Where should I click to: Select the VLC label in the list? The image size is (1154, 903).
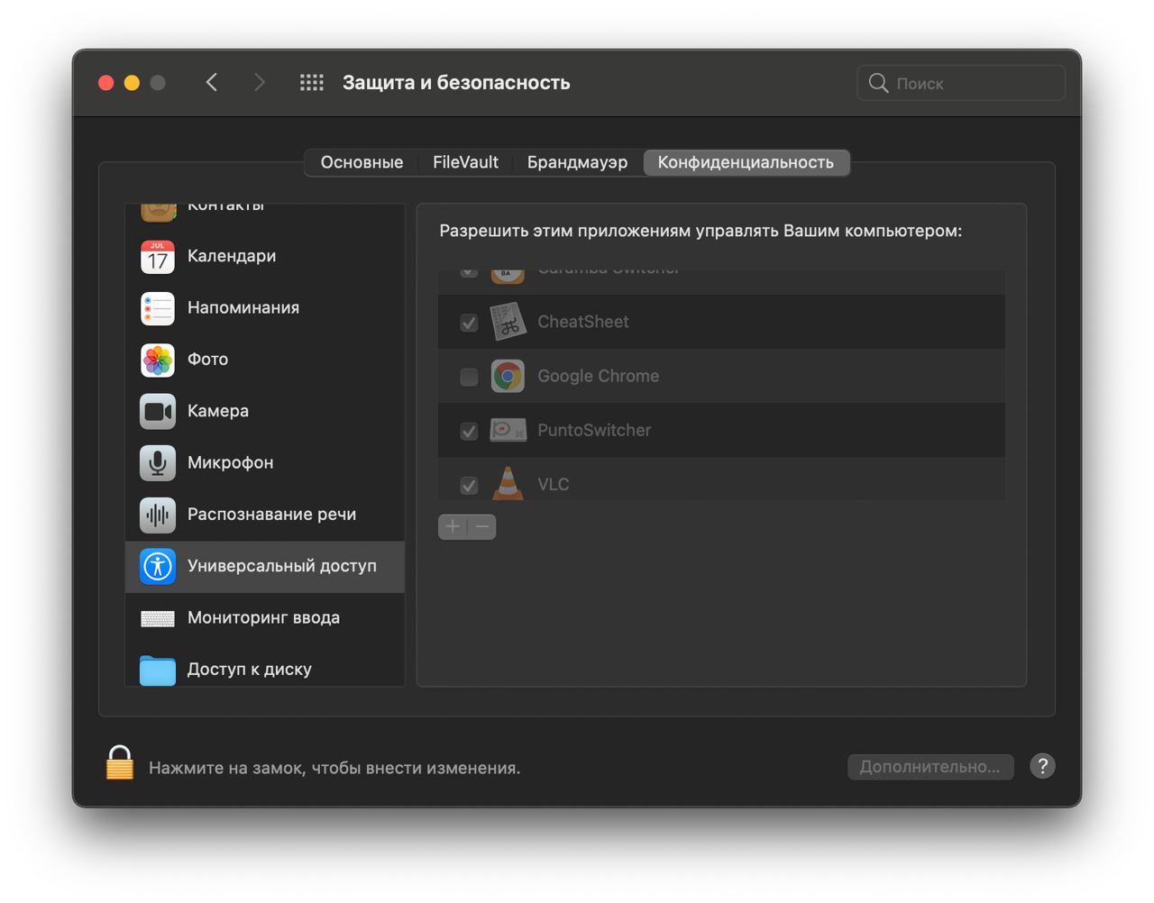click(554, 484)
